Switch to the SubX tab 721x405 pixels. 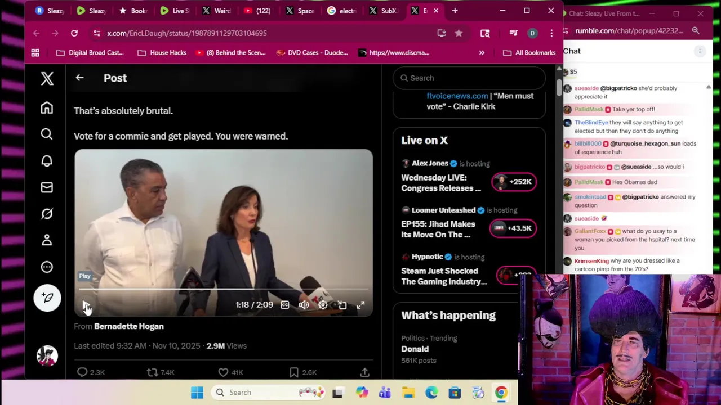(x=383, y=11)
